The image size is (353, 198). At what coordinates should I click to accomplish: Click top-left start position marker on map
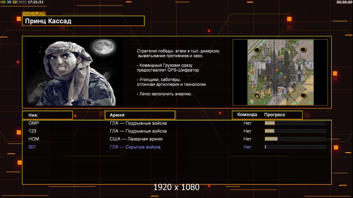[257, 50]
